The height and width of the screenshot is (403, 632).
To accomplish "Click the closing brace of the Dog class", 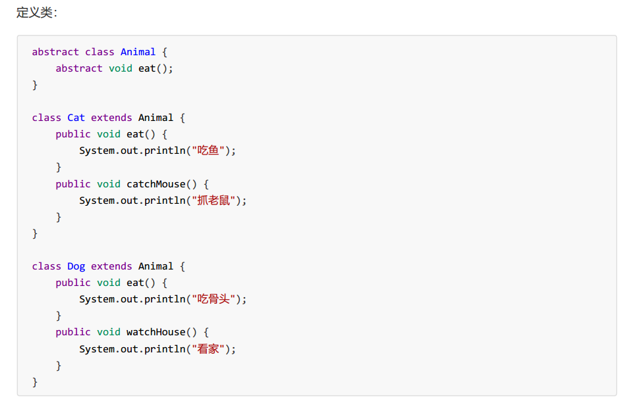I will pyautogui.click(x=35, y=382).
